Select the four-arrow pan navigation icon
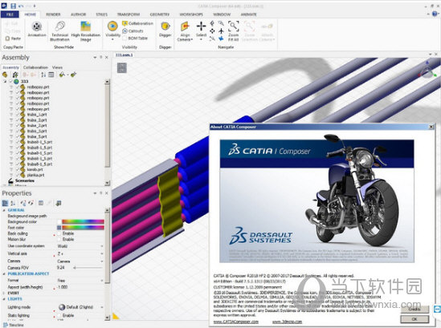The image size is (441, 328). coord(212,30)
